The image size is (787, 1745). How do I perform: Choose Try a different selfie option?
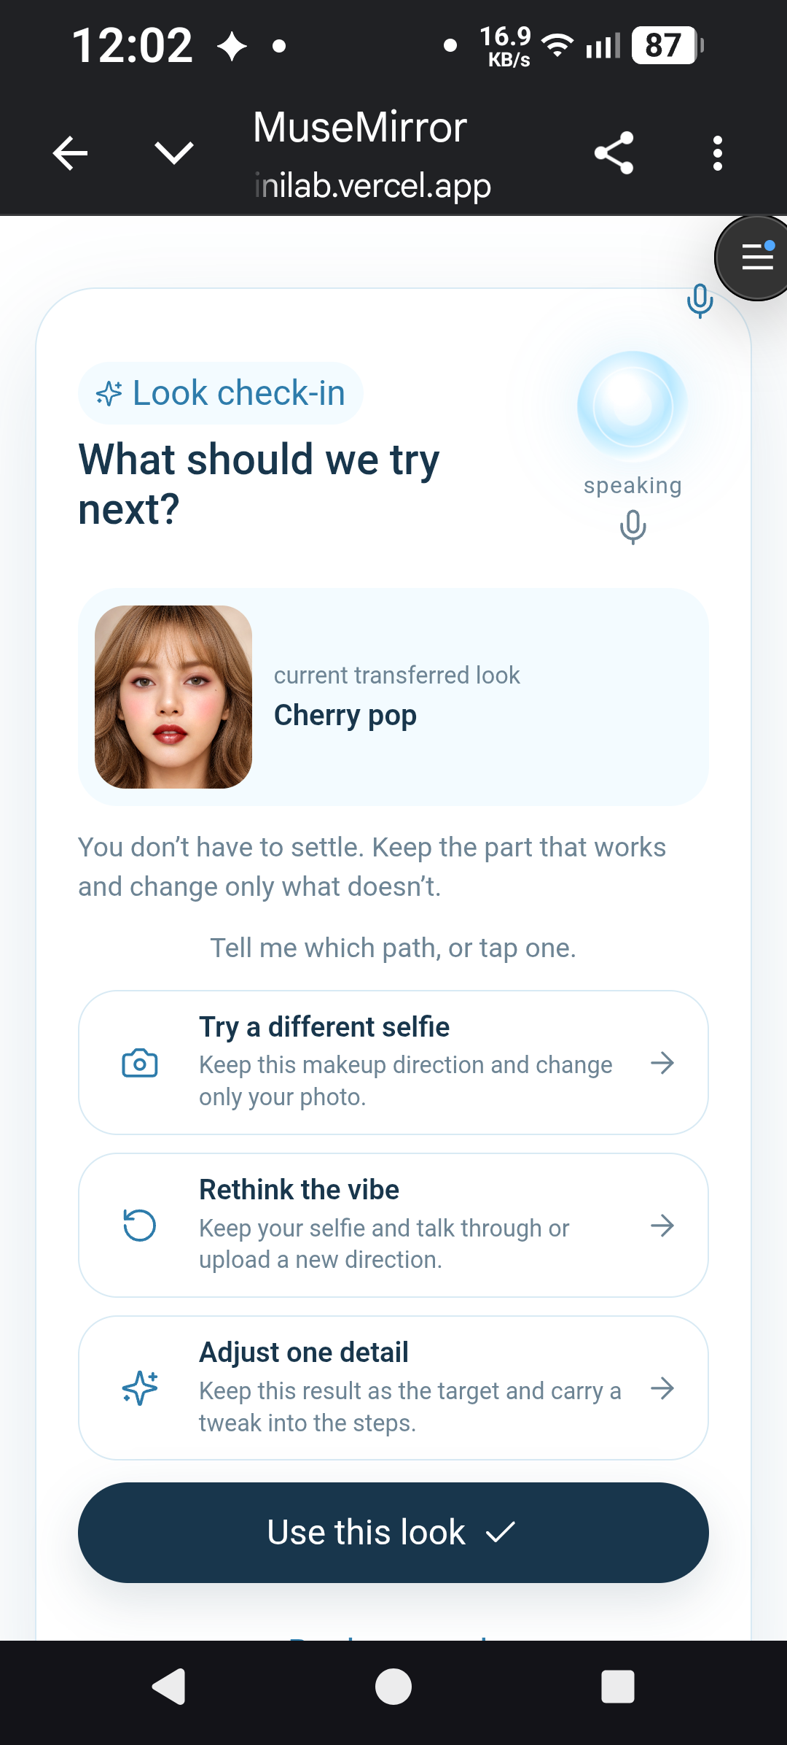pyautogui.click(x=393, y=1062)
